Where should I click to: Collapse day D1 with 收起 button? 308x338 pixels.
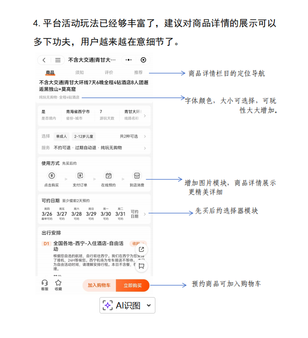pyautogui.click(x=138, y=244)
